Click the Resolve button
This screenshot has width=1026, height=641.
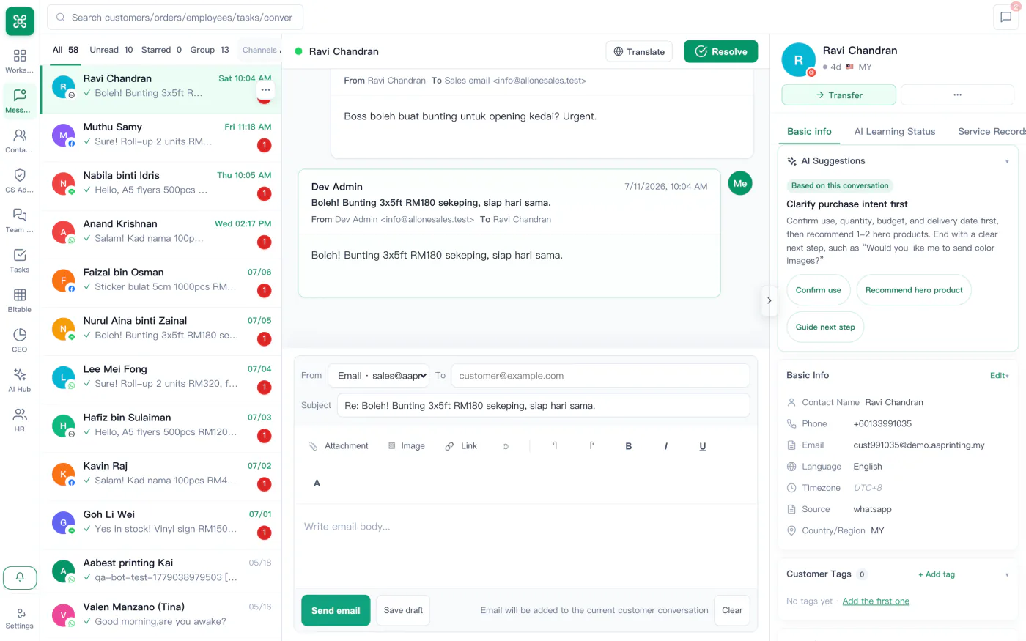720,51
